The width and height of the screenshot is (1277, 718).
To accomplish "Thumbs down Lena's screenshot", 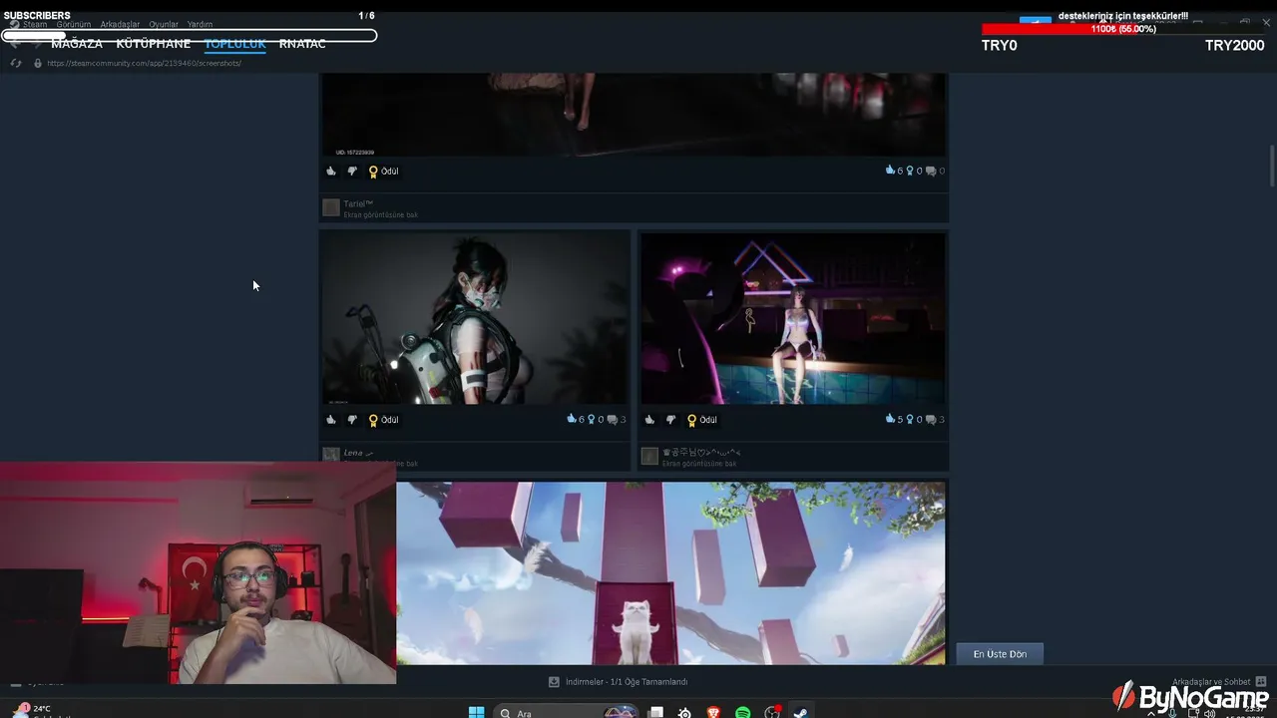I will coord(352,420).
